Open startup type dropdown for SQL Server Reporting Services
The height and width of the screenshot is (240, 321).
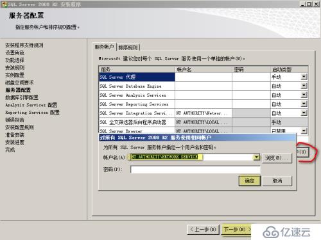coord(304,104)
